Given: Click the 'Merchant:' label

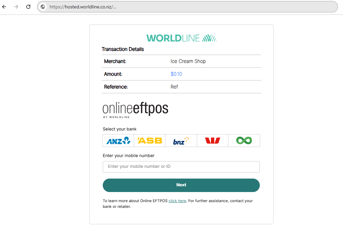Looking at the screenshot, I should [x=115, y=61].
